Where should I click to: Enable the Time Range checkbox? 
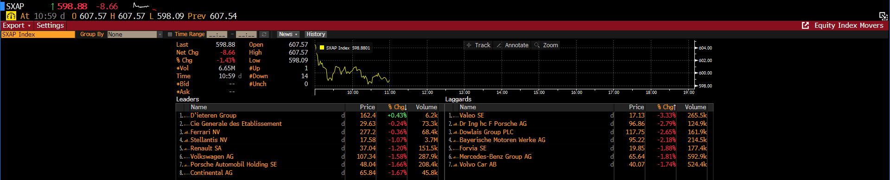[x=170, y=34]
